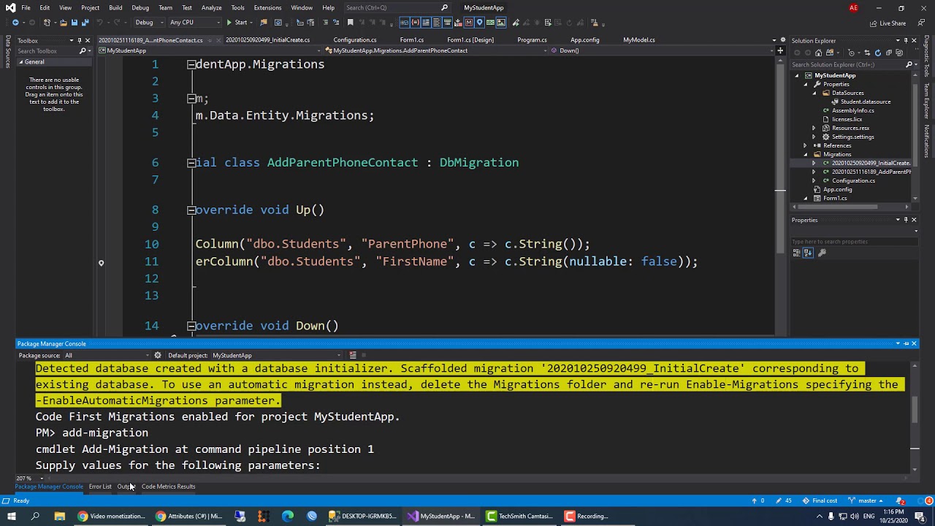
Task: Click the Windows Start button
Action: point(11,516)
